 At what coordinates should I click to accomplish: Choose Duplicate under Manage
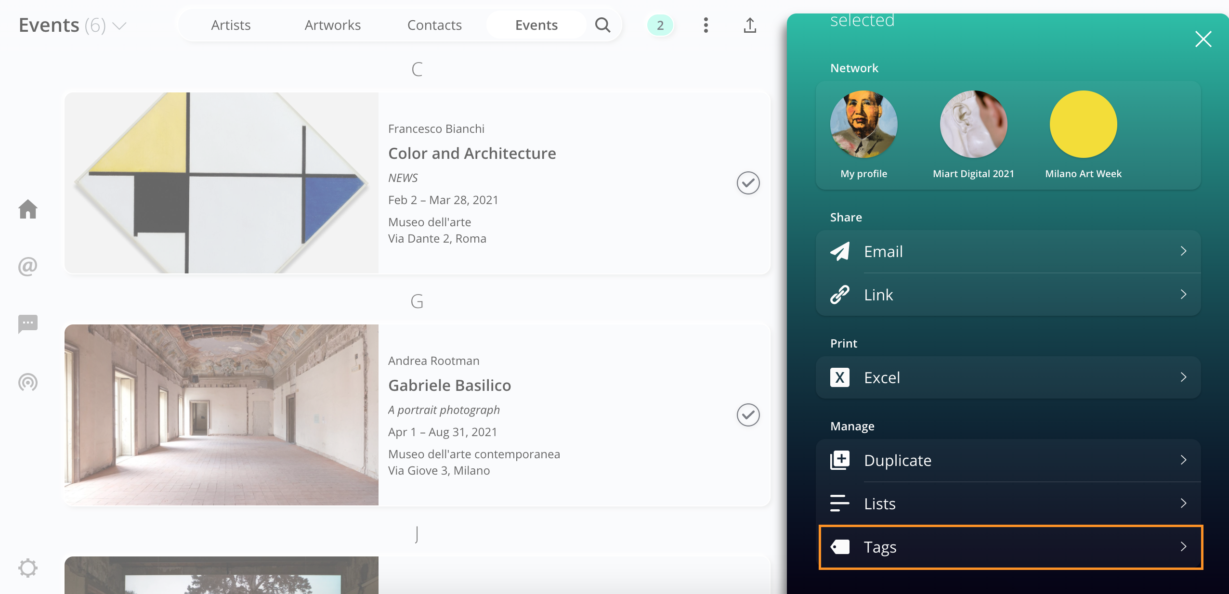tap(1008, 460)
